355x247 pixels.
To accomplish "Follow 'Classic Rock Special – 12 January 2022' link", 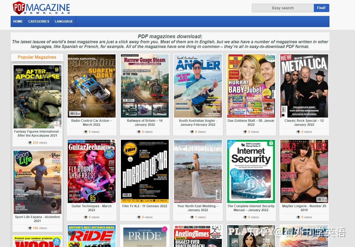I will click(x=304, y=123).
